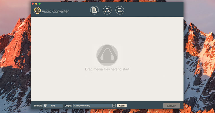
Task: Click the disc icon inside the Format box
Action: point(45,106)
